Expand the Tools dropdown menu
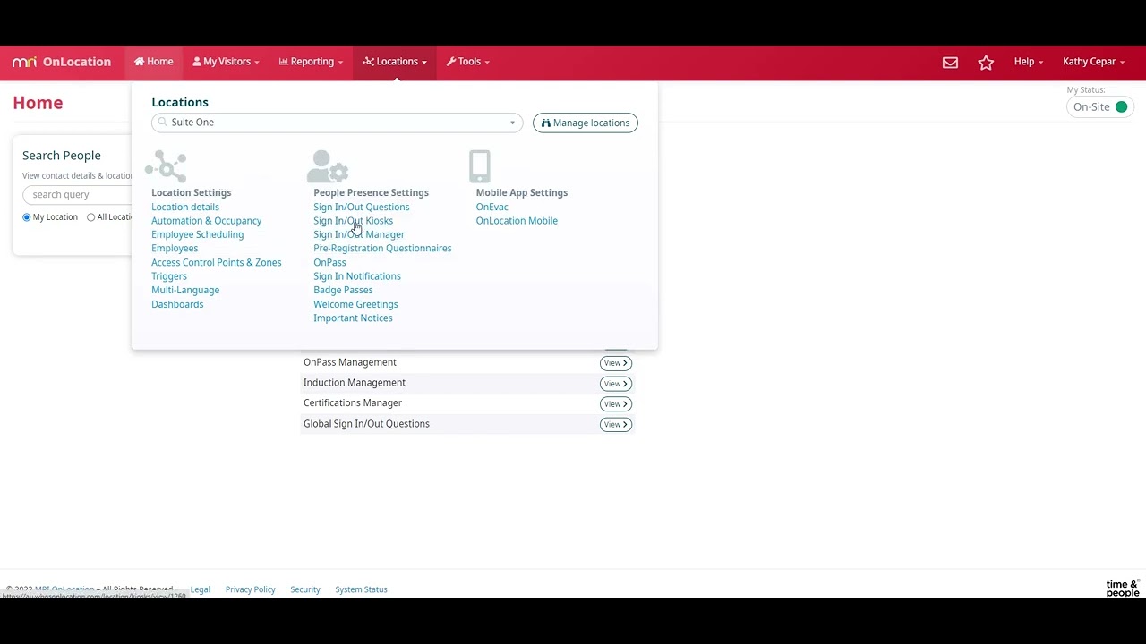Viewport: 1146px width, 644px height. (468, 62)
